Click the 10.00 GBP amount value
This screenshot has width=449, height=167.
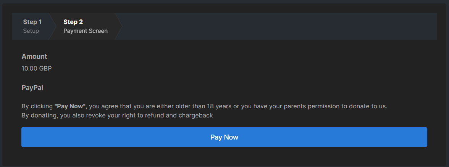point(37,69)
